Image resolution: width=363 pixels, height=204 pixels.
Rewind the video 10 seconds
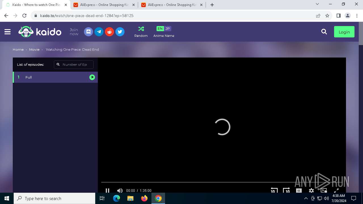coord(274,190)
